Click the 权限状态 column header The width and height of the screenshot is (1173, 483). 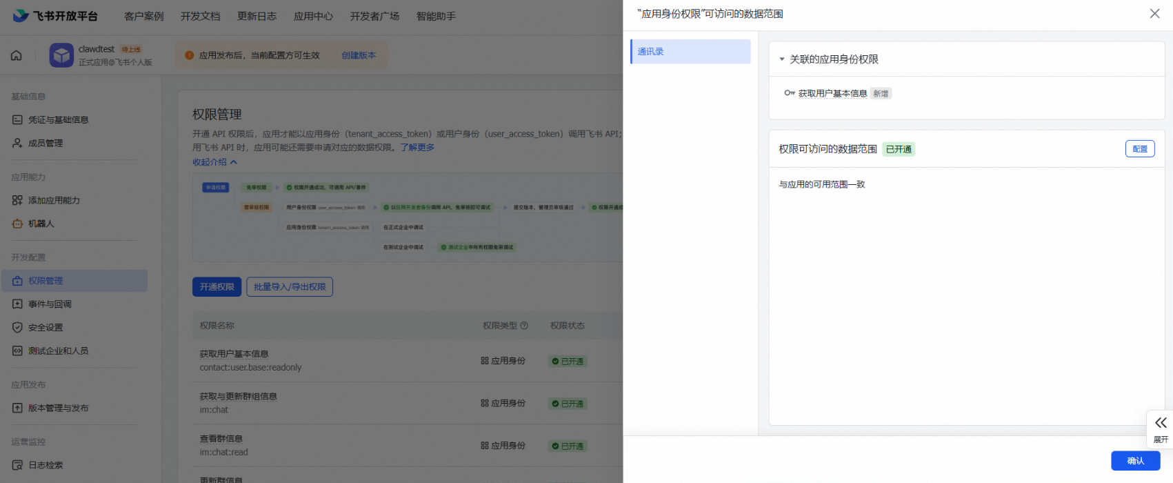coord(568,326)
